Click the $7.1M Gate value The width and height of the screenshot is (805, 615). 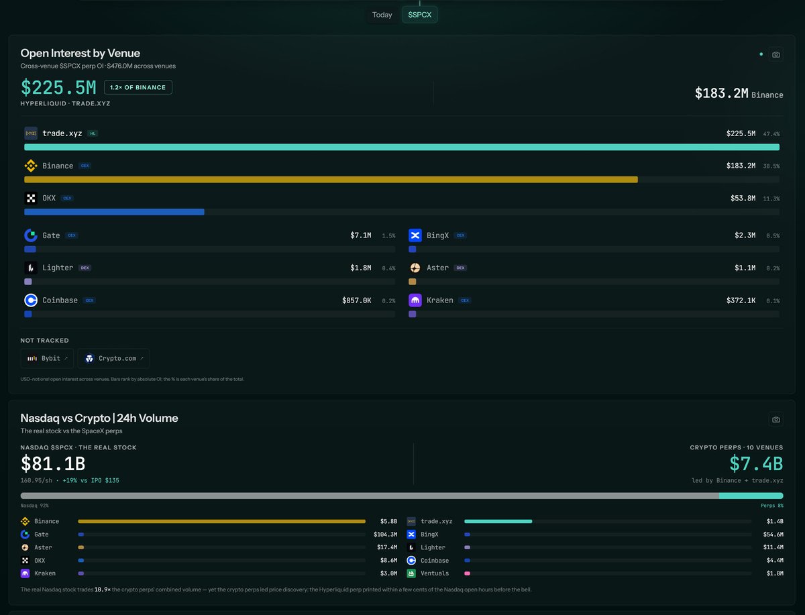(x=361, y=235)
